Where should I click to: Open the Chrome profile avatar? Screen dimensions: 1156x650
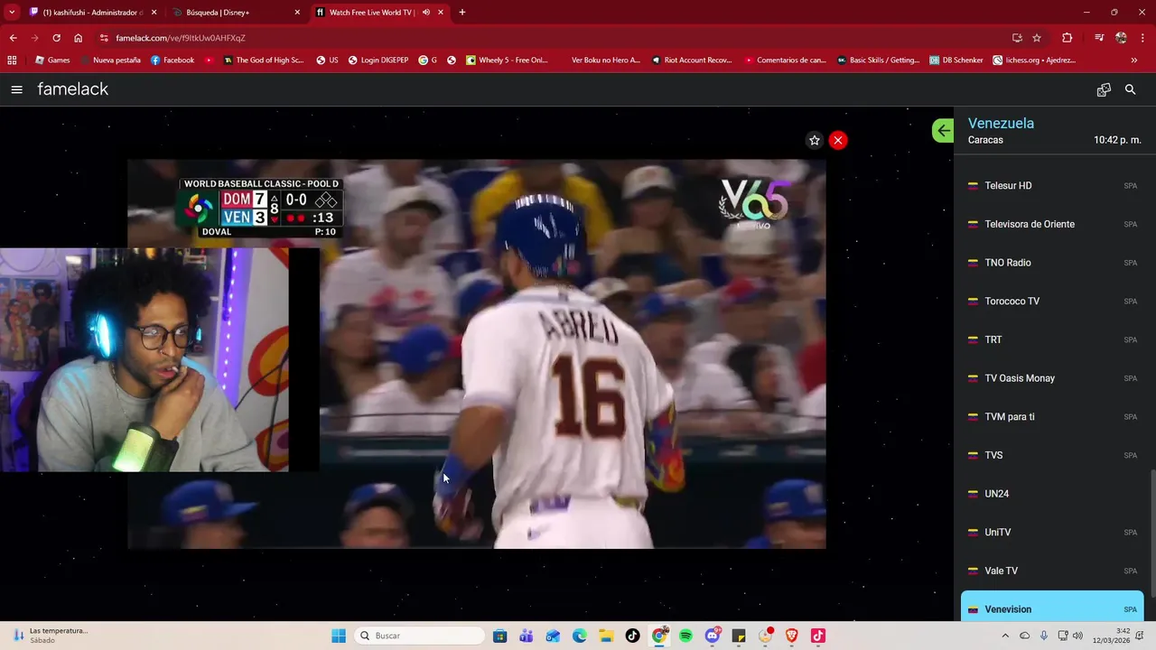pos(1121,38)
